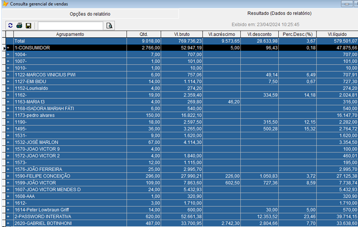Image resolution: width=358 pixels, height=227 pixels.
Task: Expand the 1-CONSUMIDOR group row
Action: click(x=8, y=47)
